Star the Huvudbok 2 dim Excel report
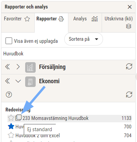The width and height of the screenshot is (137, 142). 11,135
